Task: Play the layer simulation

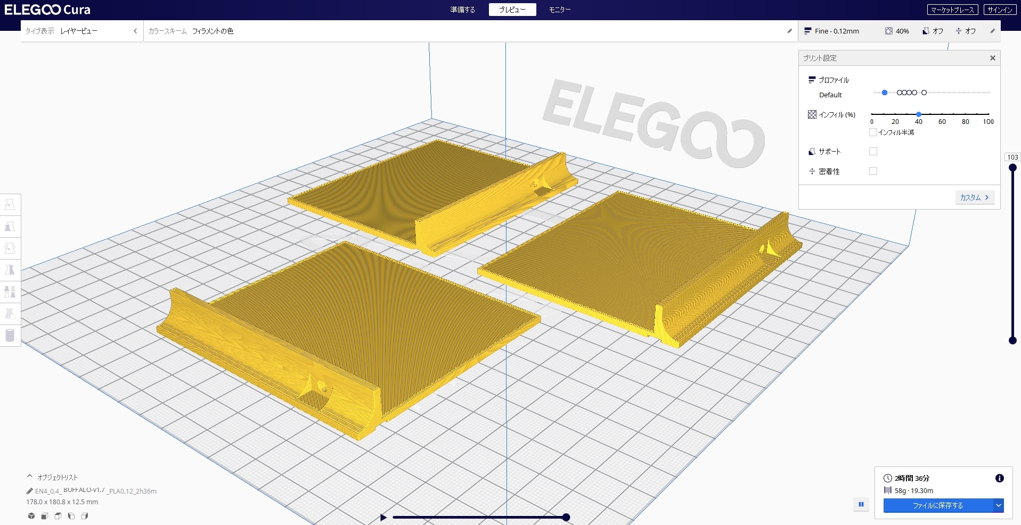Action: [x=383, y=517]
